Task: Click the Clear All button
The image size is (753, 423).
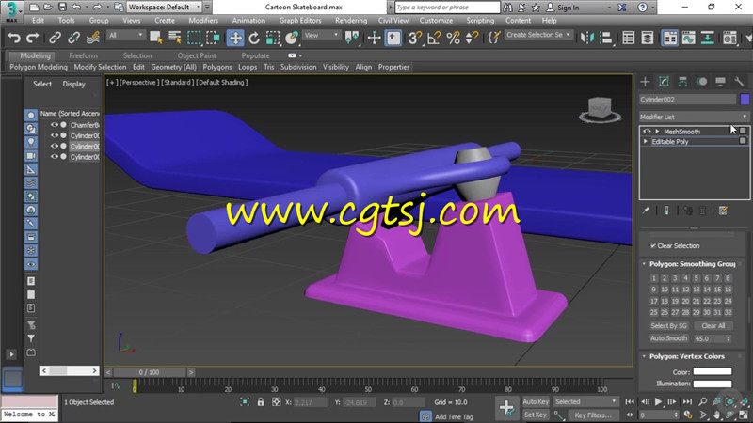Action: click(x=713, y=325)
